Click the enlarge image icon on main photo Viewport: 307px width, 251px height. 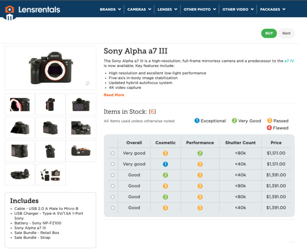click(87, 83)
